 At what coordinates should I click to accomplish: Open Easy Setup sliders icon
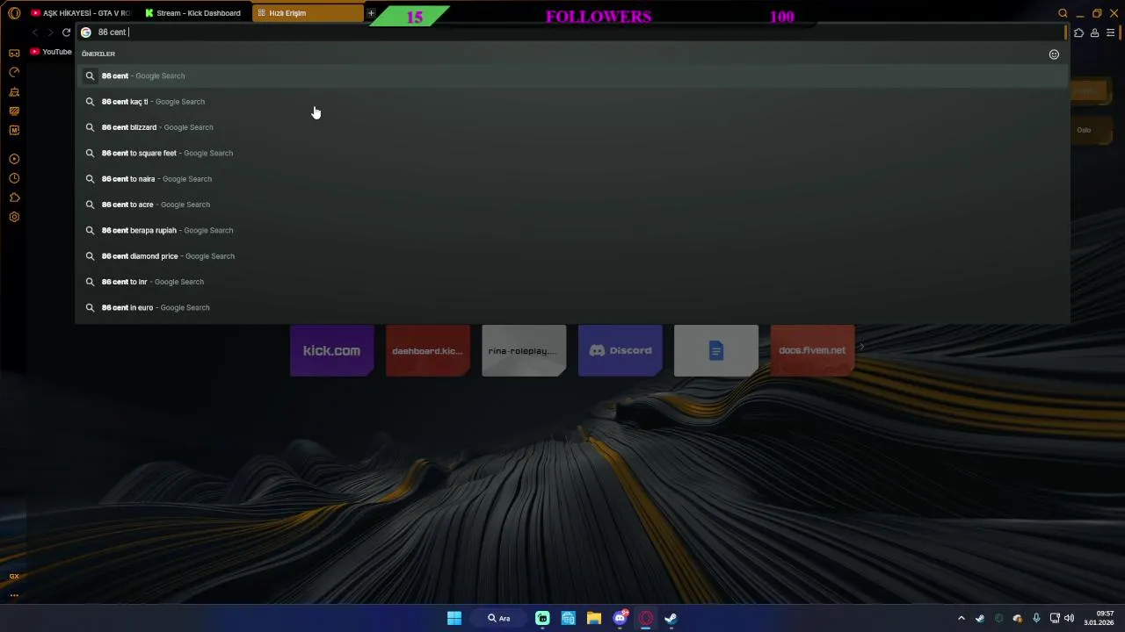[1111, 32]
